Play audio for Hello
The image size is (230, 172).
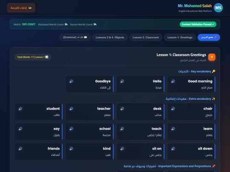122,81
